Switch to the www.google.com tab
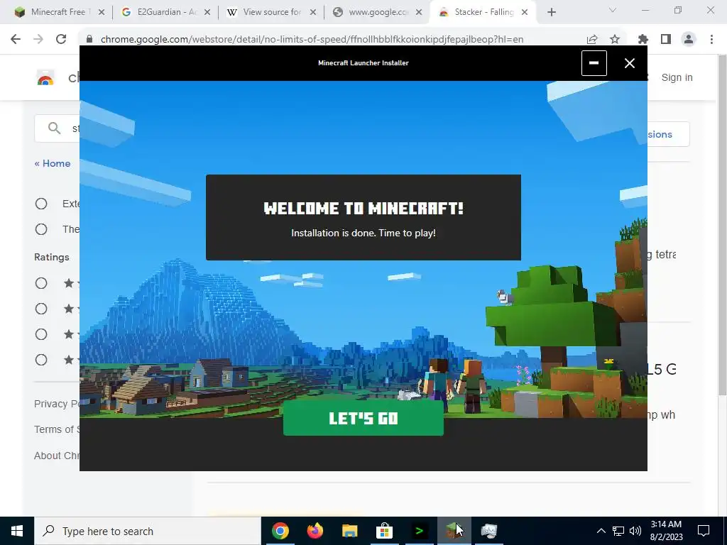 pos(377,12)
